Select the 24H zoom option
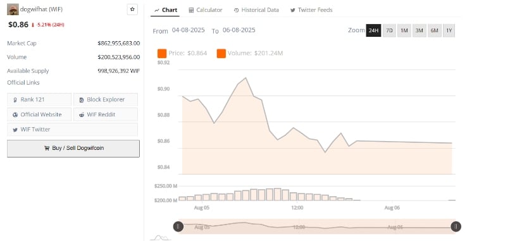Viewport: 522px width, 241px height. click(x=373, y=30)
